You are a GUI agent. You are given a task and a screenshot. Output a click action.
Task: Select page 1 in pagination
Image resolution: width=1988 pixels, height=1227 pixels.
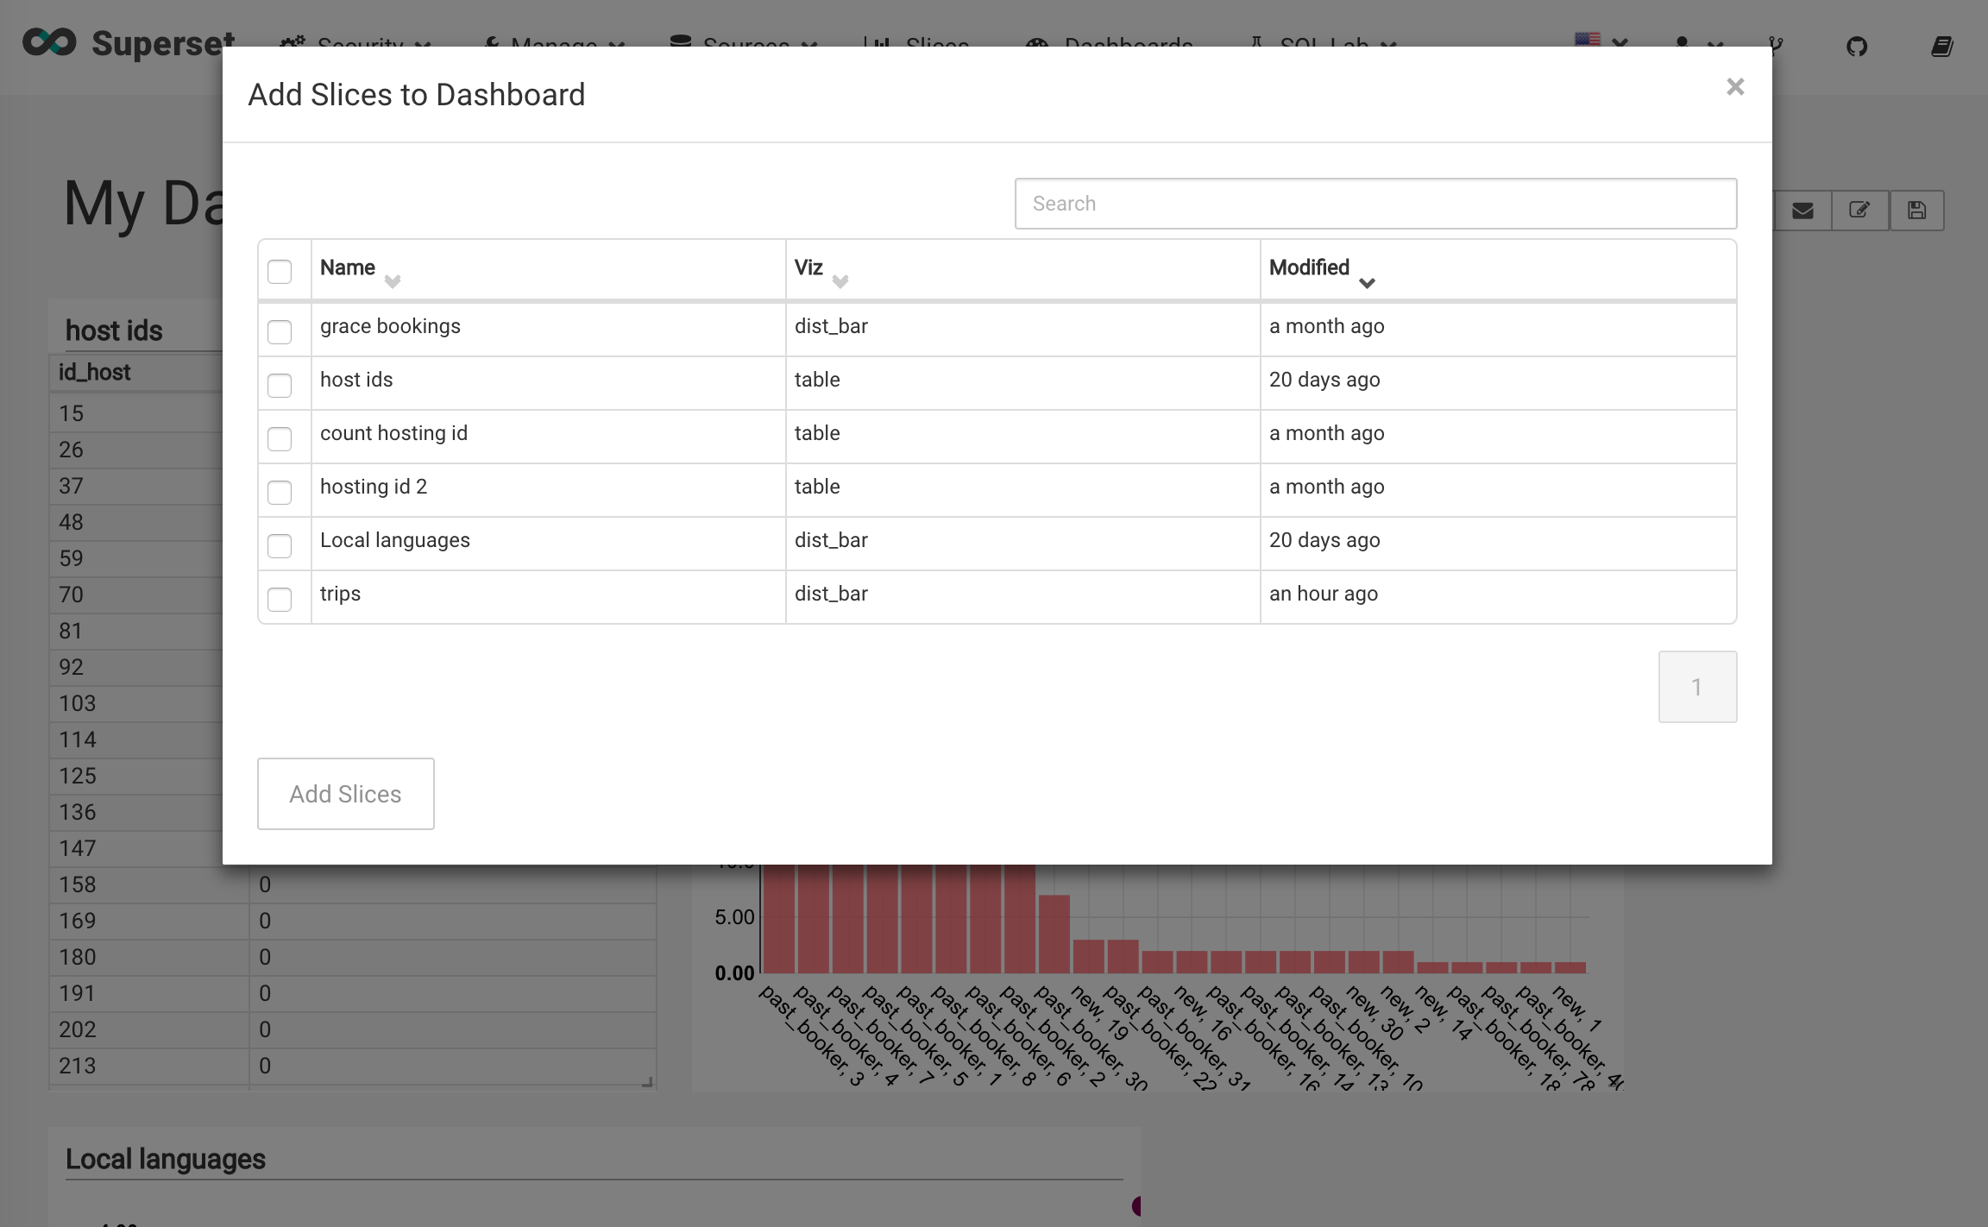[x=1696, y=685]
